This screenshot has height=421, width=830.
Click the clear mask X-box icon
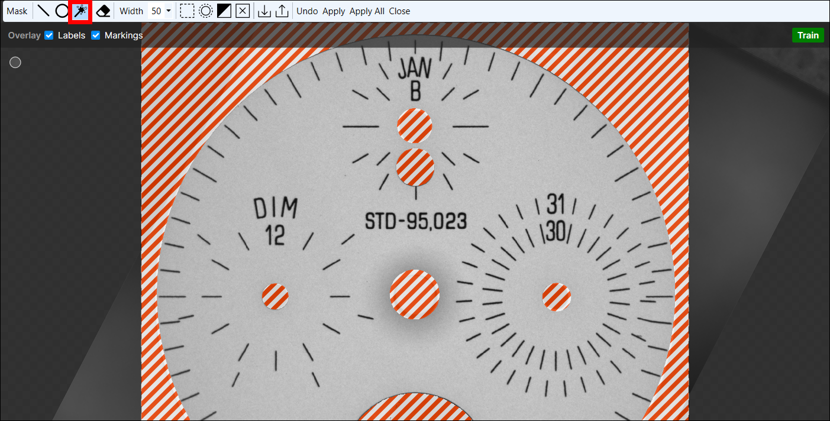243,11
